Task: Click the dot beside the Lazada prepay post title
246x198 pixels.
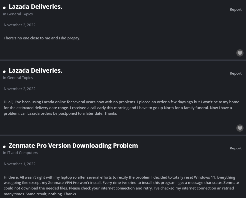Action: point(4,8)
